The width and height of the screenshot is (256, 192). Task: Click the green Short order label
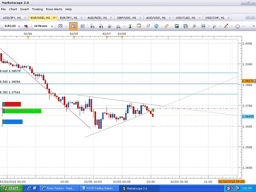22,111
